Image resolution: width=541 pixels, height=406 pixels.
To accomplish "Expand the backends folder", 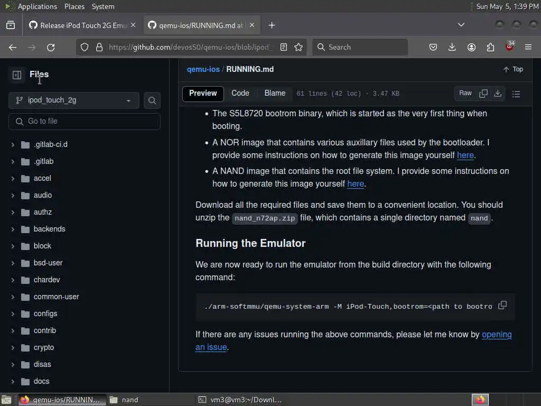I will tap(13, 229).
